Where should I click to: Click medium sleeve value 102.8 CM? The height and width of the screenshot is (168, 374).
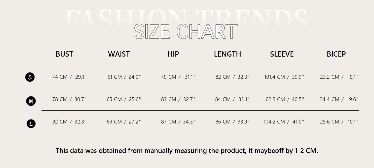274,99
